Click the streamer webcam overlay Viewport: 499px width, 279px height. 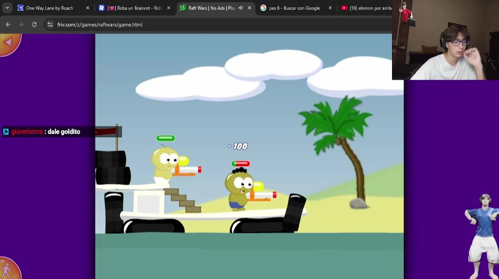tap(445, 40)
